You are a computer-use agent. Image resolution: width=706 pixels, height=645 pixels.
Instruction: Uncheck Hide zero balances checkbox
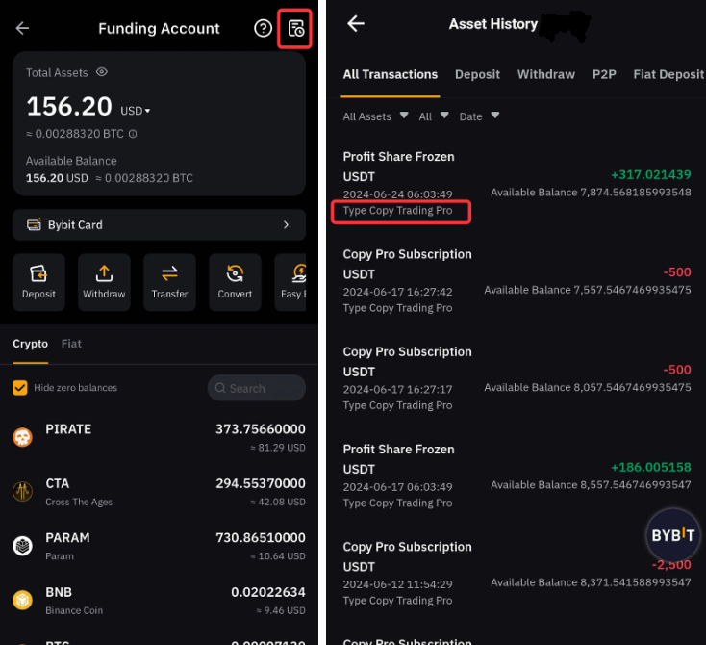[20, 388]
